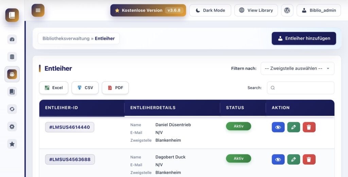
Task: Click Entleiher hinzufügen button
Action: 304,38
